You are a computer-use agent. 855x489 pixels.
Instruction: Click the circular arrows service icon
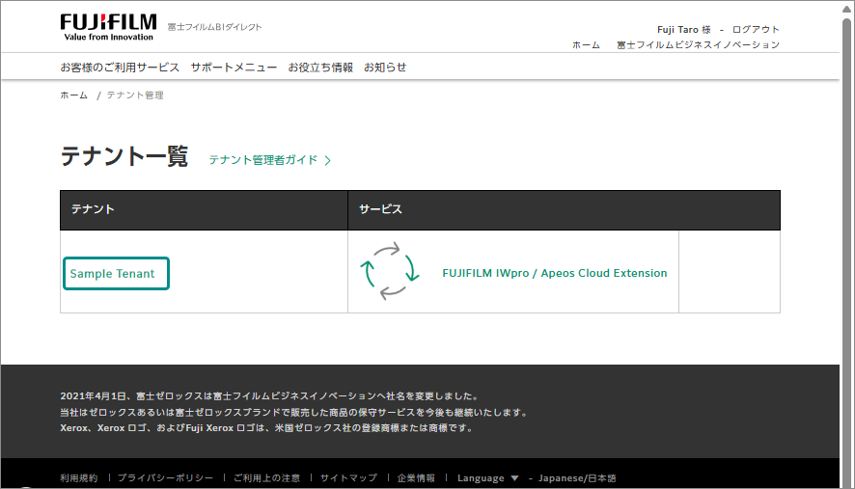[389, 271]
